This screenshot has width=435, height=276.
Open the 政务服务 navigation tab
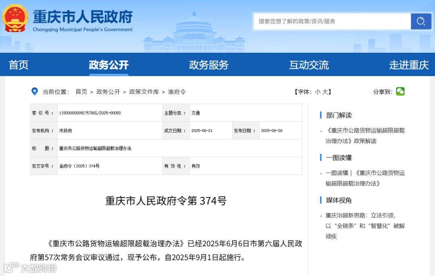[209, 65]
